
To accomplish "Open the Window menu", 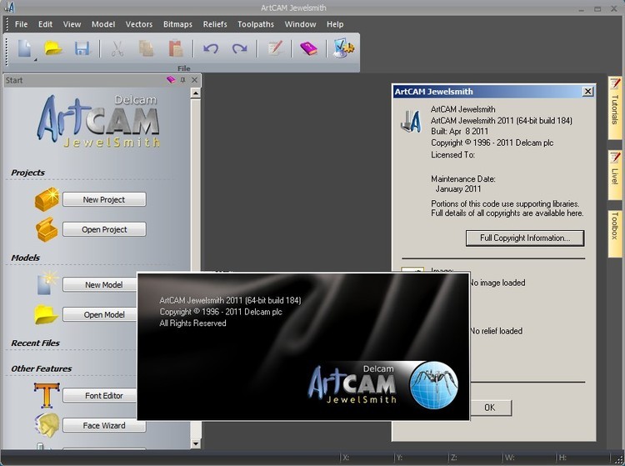I will click(x=300, y=24).
